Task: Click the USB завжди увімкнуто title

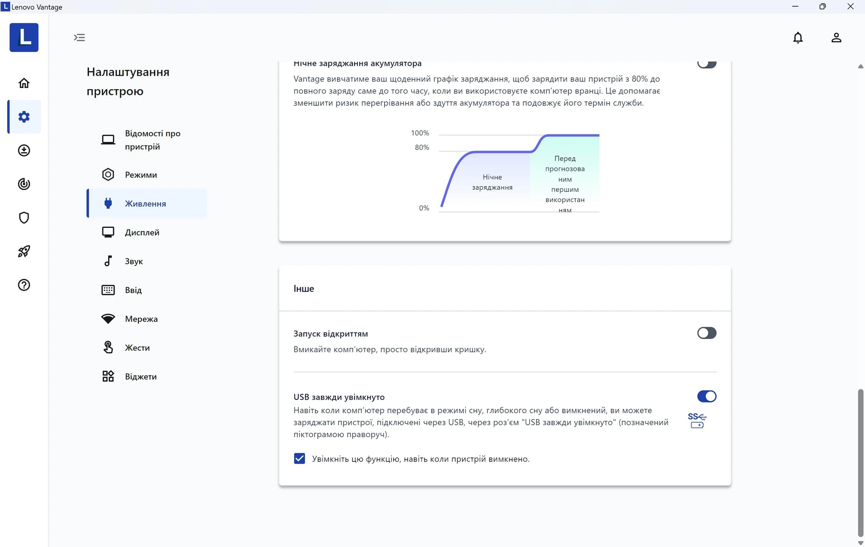Action: click(x=339, y=397)
